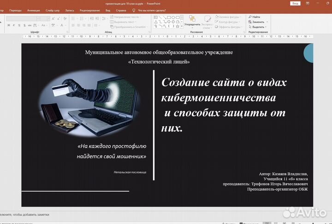Screen dimensions: 332x224
Task: Open the Упорядочить (Arrange) dropdown
Action: click(x=192, y=23)
